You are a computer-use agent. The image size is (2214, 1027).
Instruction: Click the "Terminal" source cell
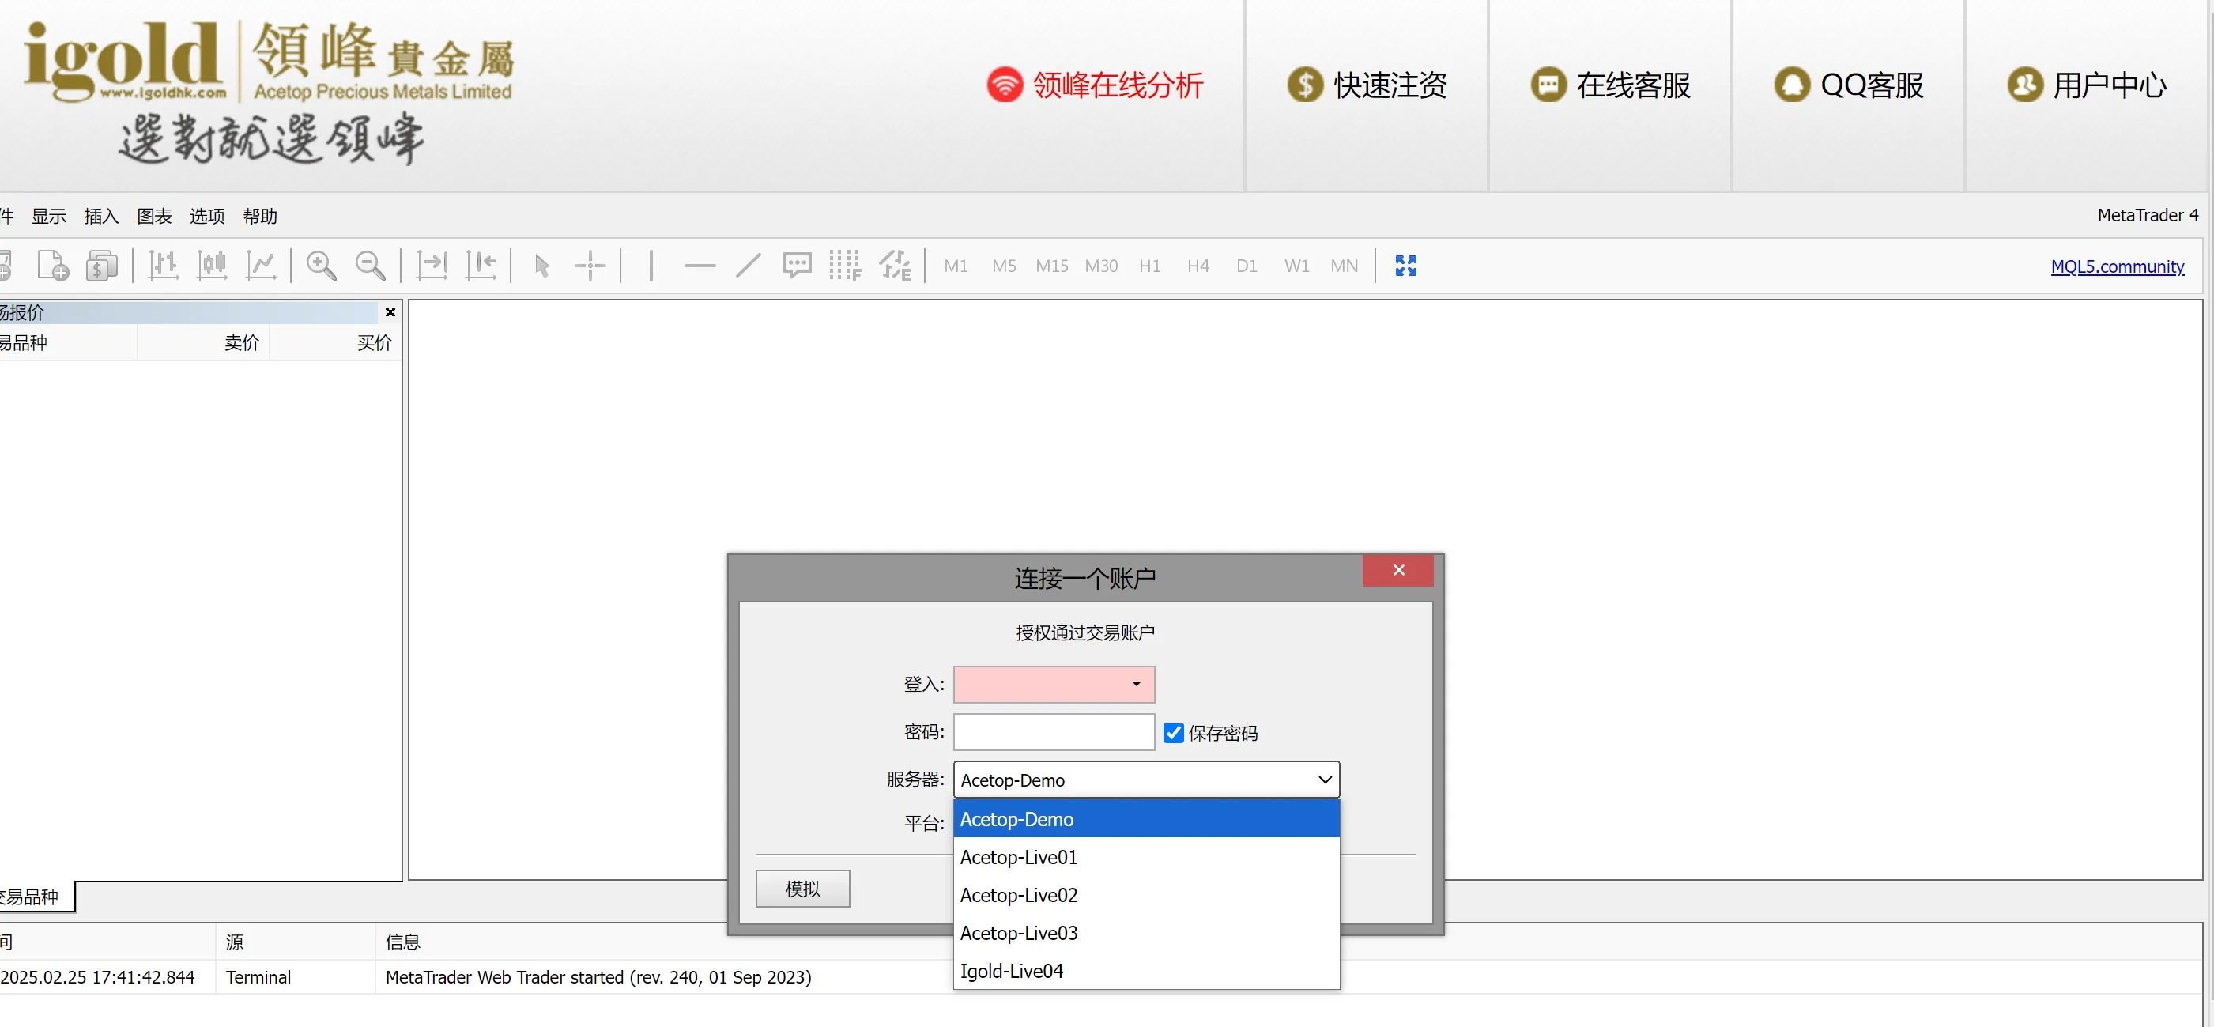[258, 976]
